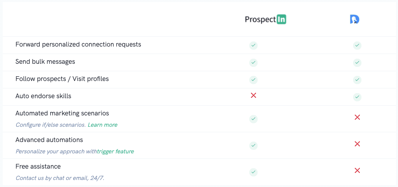Click the competitor's red X for automated marketing scenarios
This screenshot has height=187, width=398.
click(x=357, y=117)
